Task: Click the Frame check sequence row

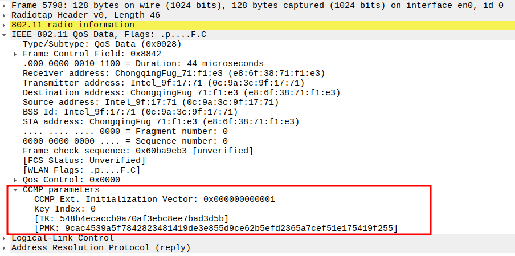Action: [x=137, y=151]
